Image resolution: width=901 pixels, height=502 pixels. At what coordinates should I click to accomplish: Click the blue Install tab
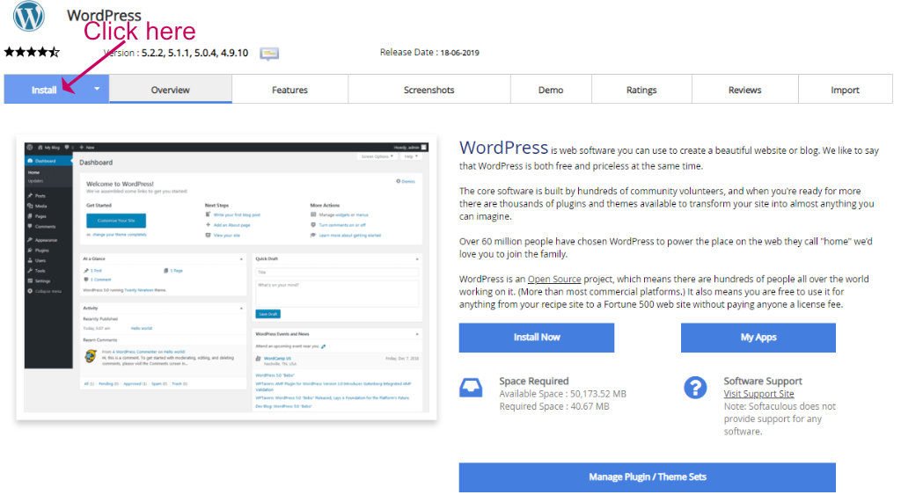pos(44,90)
